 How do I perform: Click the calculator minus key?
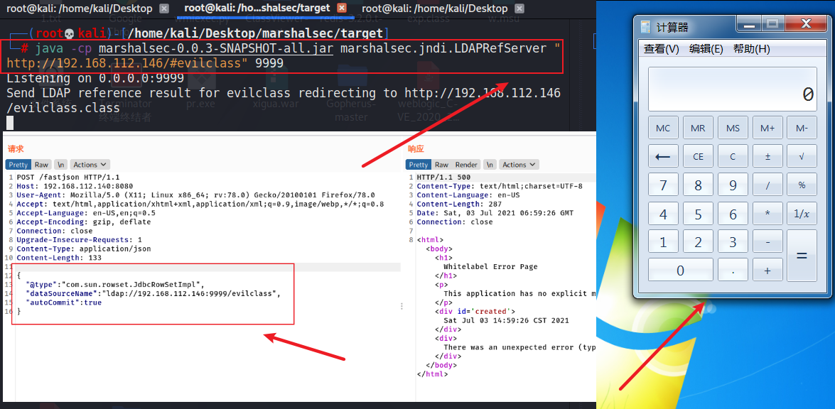tap(767, 242)
